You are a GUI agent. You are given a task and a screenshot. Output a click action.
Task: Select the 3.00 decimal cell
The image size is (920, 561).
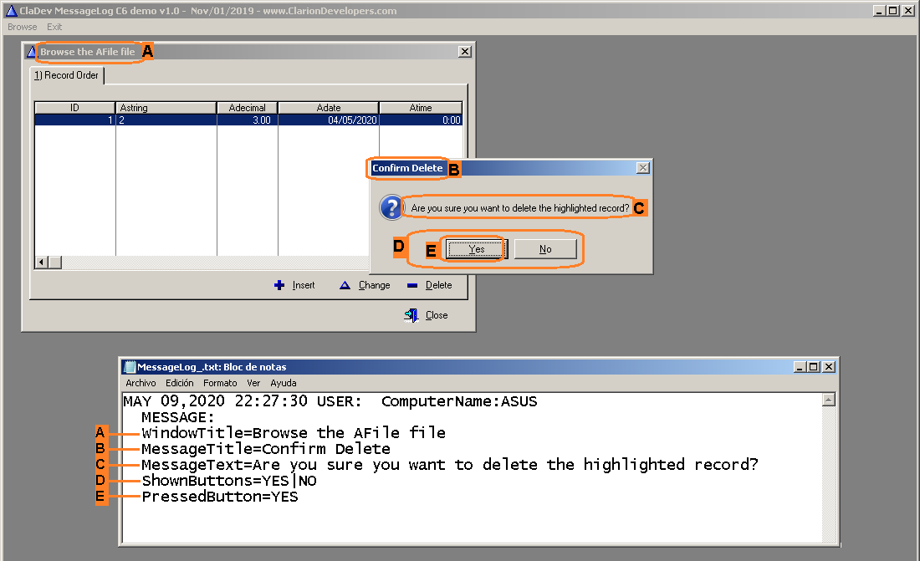tap(247, 120)
